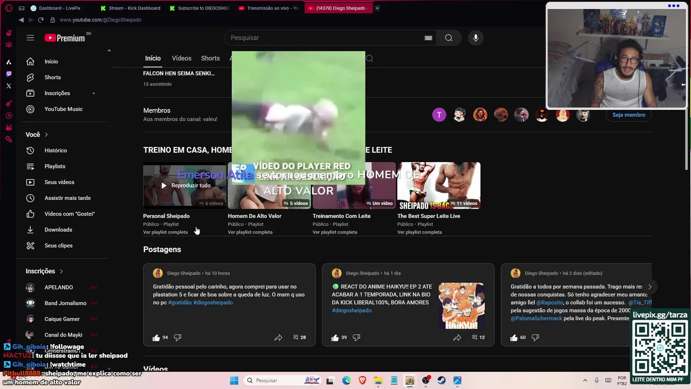Click the address bar URL youtube.com/@DiegoSheipado
691x389 pixels.
point(100,20)
